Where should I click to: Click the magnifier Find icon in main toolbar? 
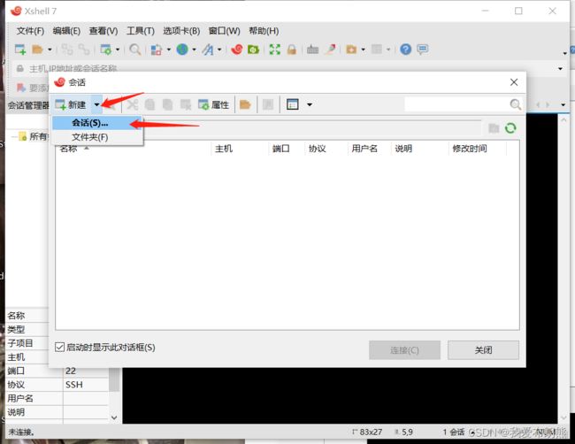(x=135, y=50)
